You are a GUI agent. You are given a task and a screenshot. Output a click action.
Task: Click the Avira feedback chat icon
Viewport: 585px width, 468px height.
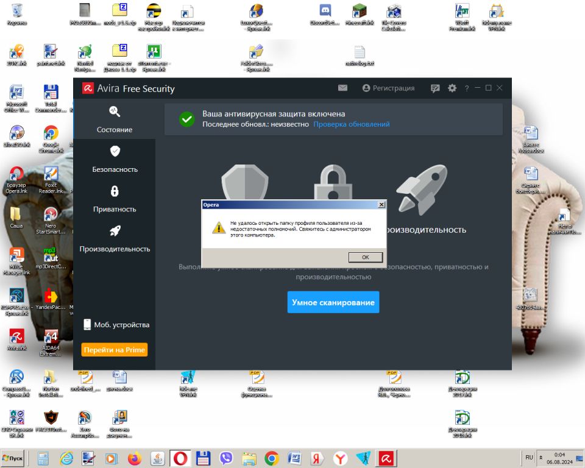tap(435, 88)
